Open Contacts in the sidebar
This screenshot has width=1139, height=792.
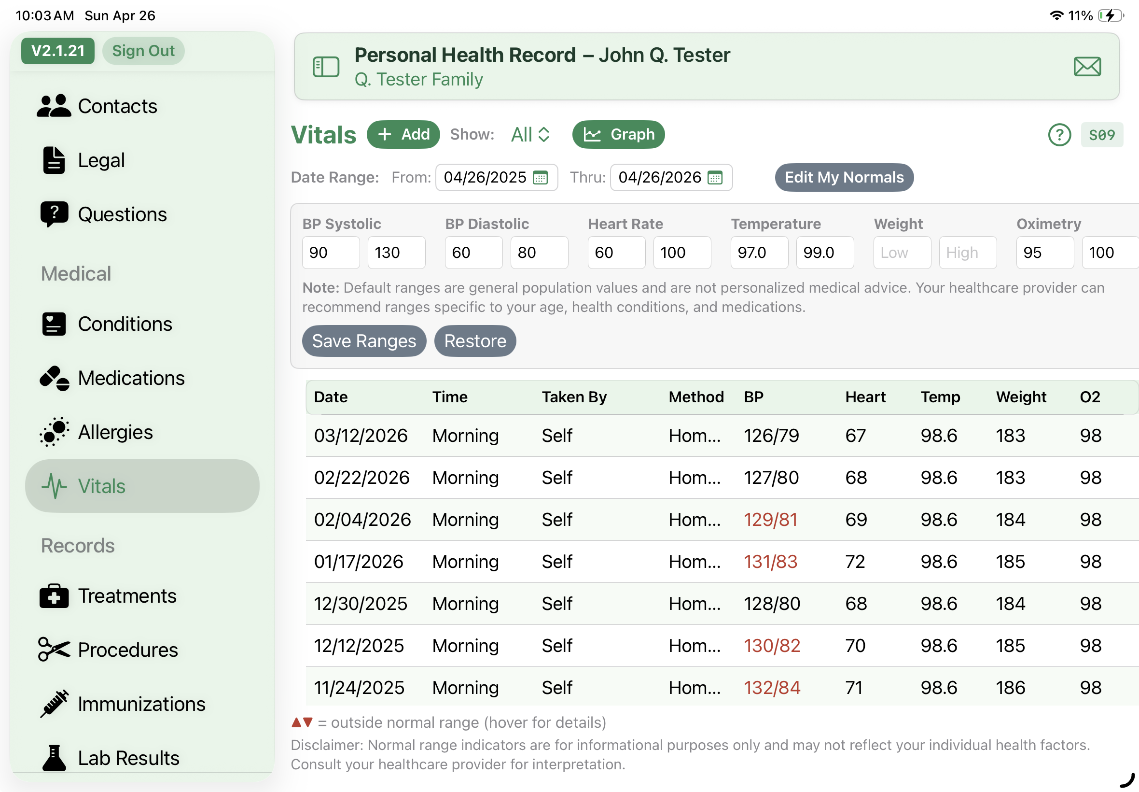pos(142,106)
